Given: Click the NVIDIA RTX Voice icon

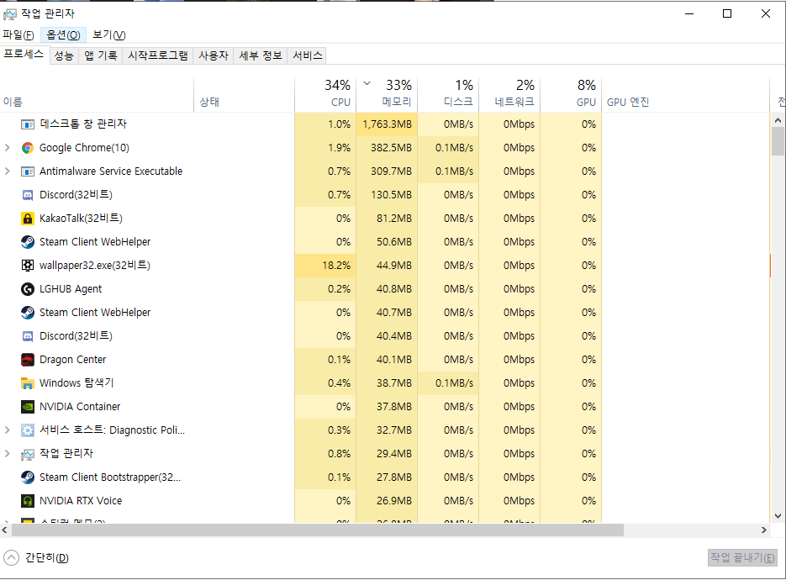Looking at the screenshot, I should pyautogui.click(x=28, y=501).
